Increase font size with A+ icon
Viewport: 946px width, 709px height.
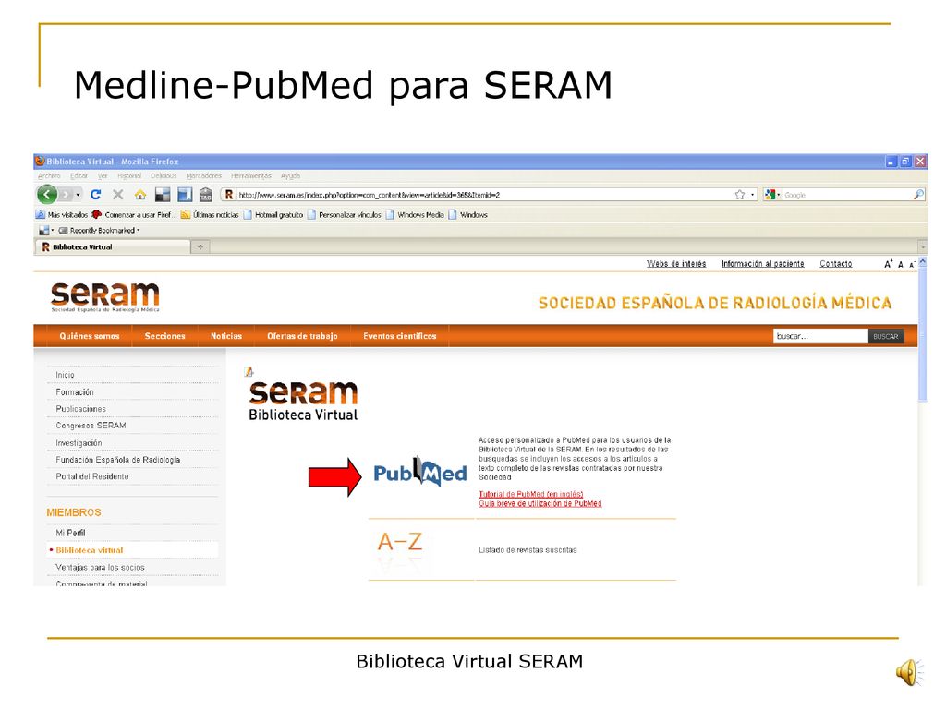click(888, 264)
